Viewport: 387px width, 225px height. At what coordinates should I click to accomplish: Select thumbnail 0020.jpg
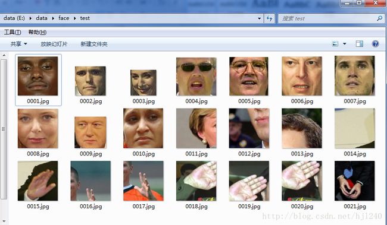point(302,181)
